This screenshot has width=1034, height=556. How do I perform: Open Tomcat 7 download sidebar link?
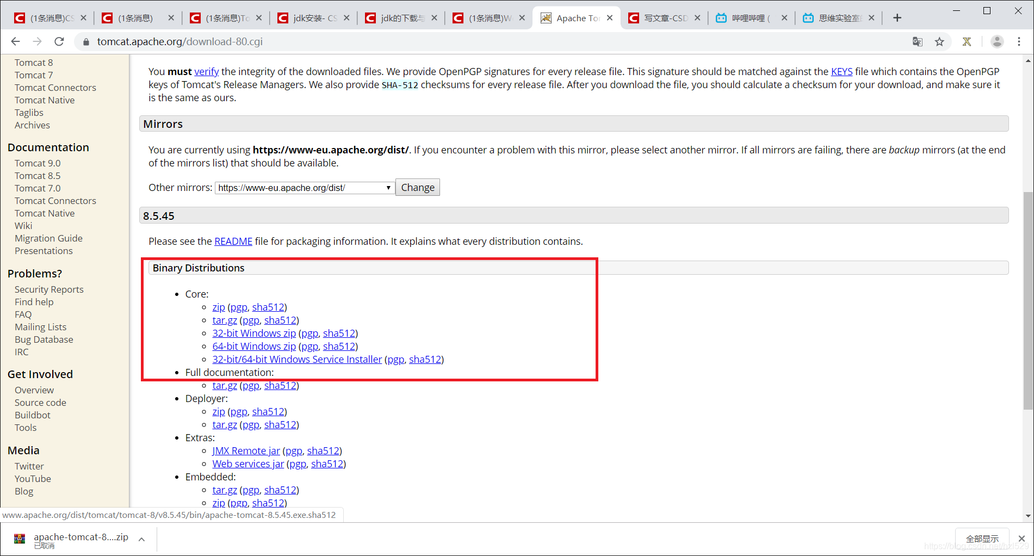(x=34, y=75)
